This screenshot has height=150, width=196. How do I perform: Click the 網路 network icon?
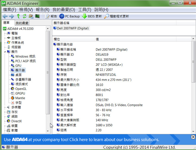8,116
